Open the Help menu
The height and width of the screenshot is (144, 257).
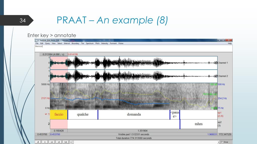230,43
